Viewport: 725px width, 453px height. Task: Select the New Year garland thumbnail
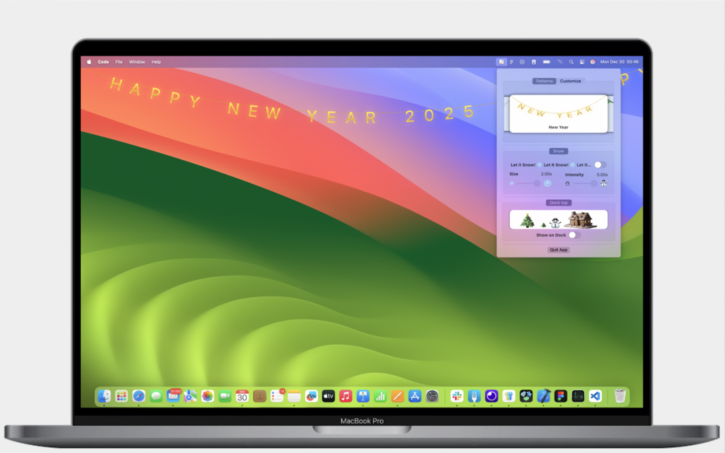coord(558,114)
